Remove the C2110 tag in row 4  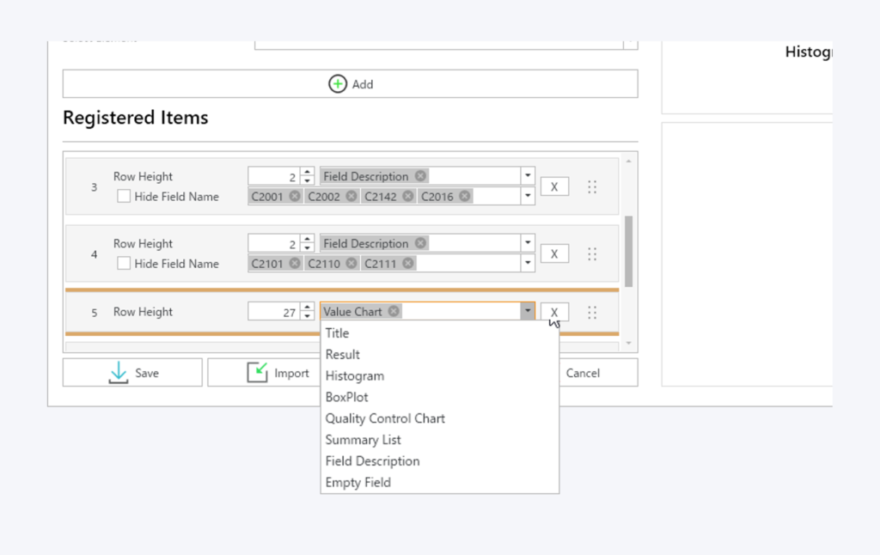351,264
